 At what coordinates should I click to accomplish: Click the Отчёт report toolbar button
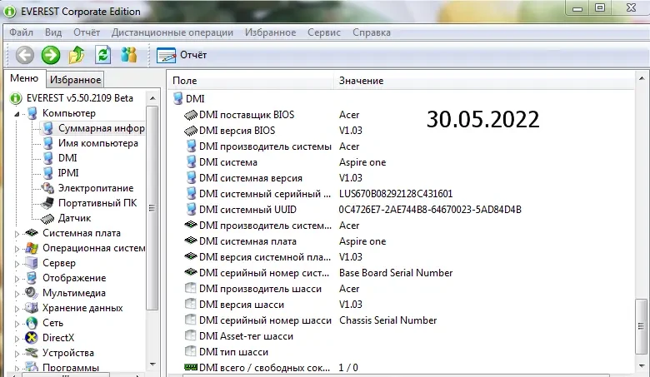(x=182, y=55)
